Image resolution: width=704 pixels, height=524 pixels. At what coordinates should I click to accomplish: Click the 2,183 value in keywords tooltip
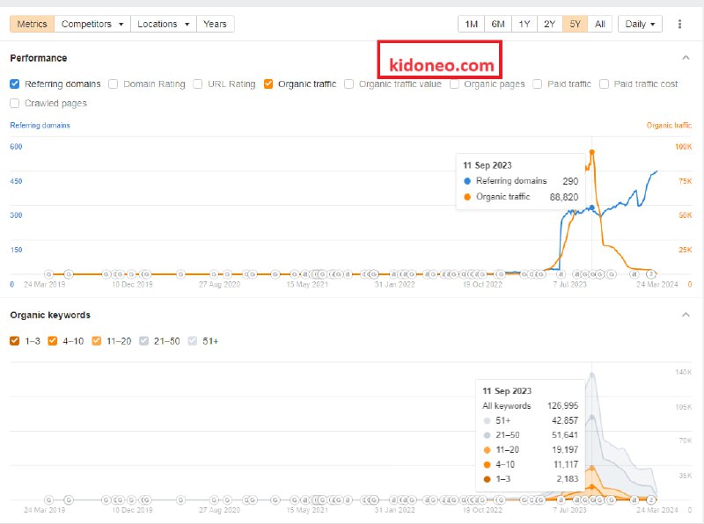click(x=568, y=478)
